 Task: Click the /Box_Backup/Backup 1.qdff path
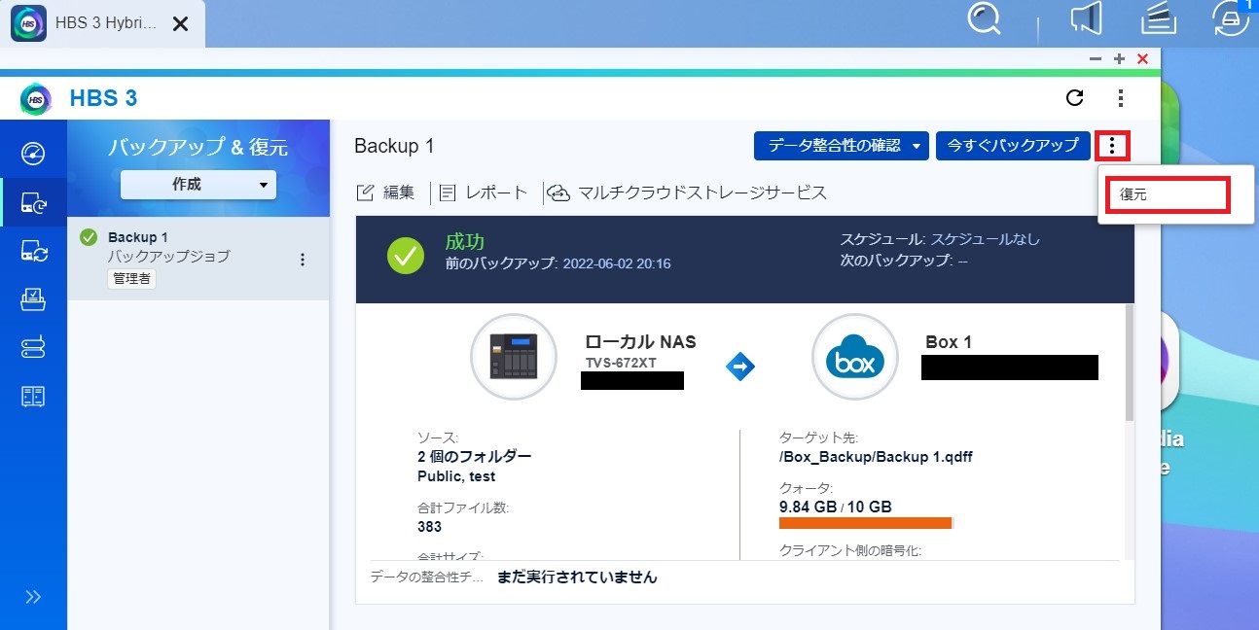(876, 457)
